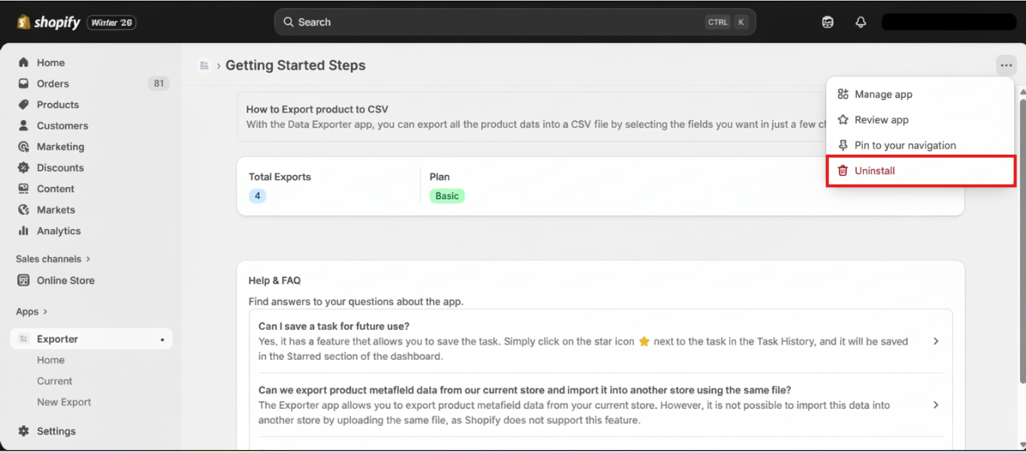Click the CTRL K shortcut hint
Screen dimensions: 1026x453
tap(727, 23)
